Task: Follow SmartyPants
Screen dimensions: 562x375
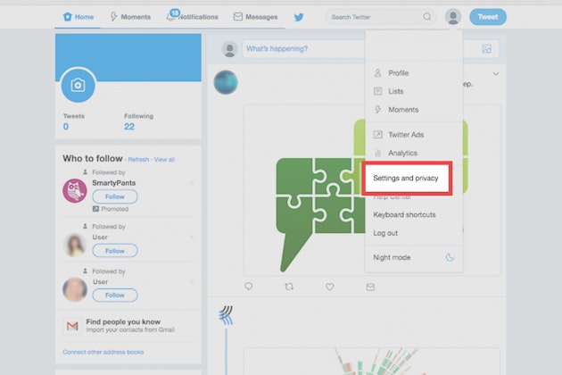Action: coord(115,196)
